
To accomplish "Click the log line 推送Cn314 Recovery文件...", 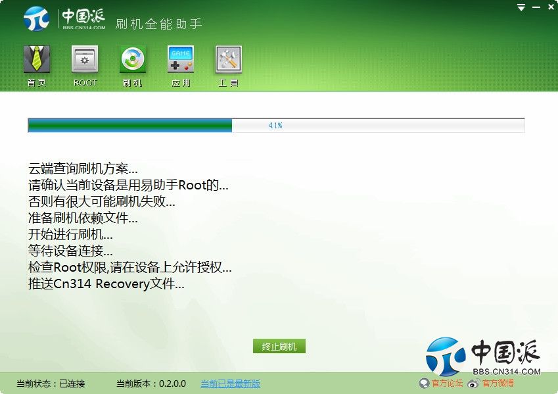I will [106, 284].
